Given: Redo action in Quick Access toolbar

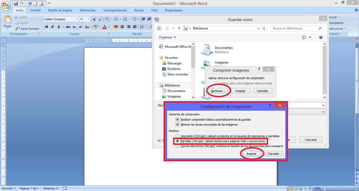Looking at the screenshot, I should [x=30, y=3].
